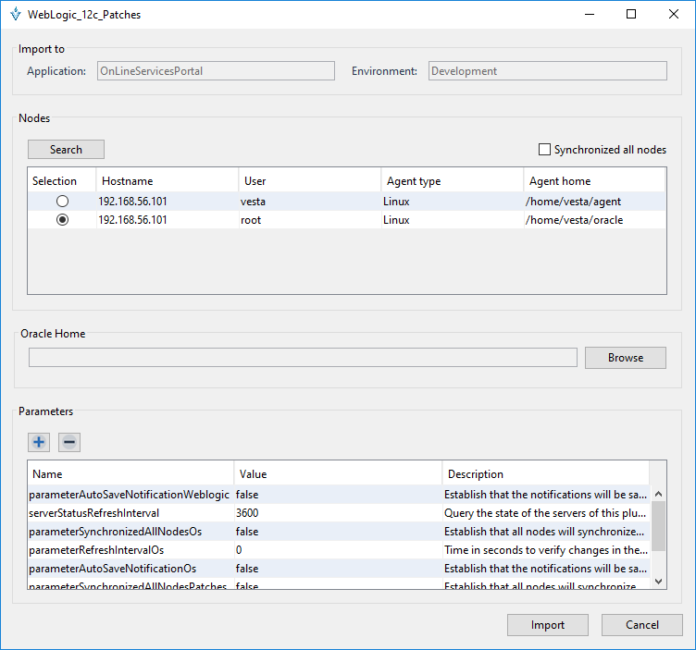
Task: Click inside the Oracle Home path field
Action: (303, 358)
